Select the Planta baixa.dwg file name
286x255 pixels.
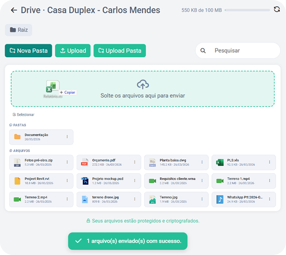point(173,160)
